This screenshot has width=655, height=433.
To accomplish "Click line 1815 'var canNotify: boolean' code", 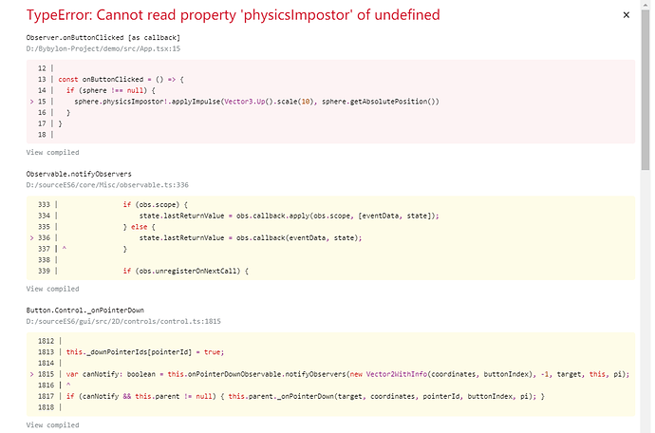I will (347, 374).
